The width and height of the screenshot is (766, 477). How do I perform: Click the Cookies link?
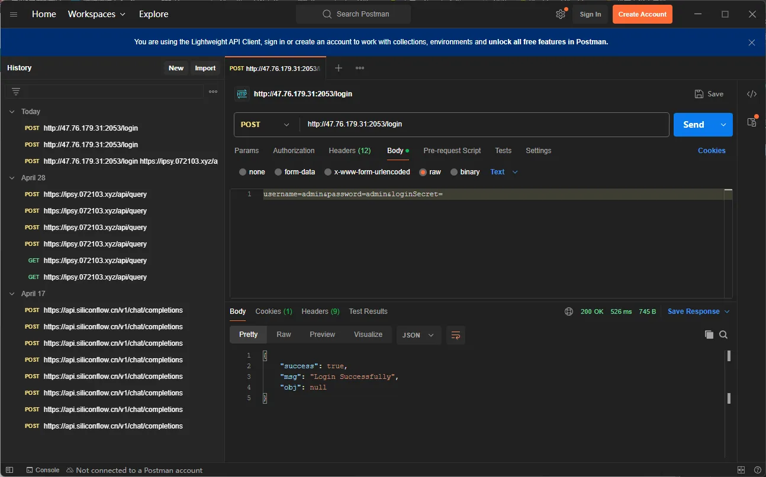[x=711, y=151]
